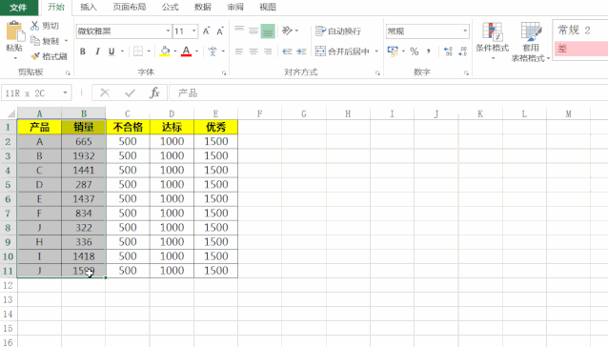Switch to the 公式 tab
The height and width of the screenshot is (347, 608).
tap(171, 7)
